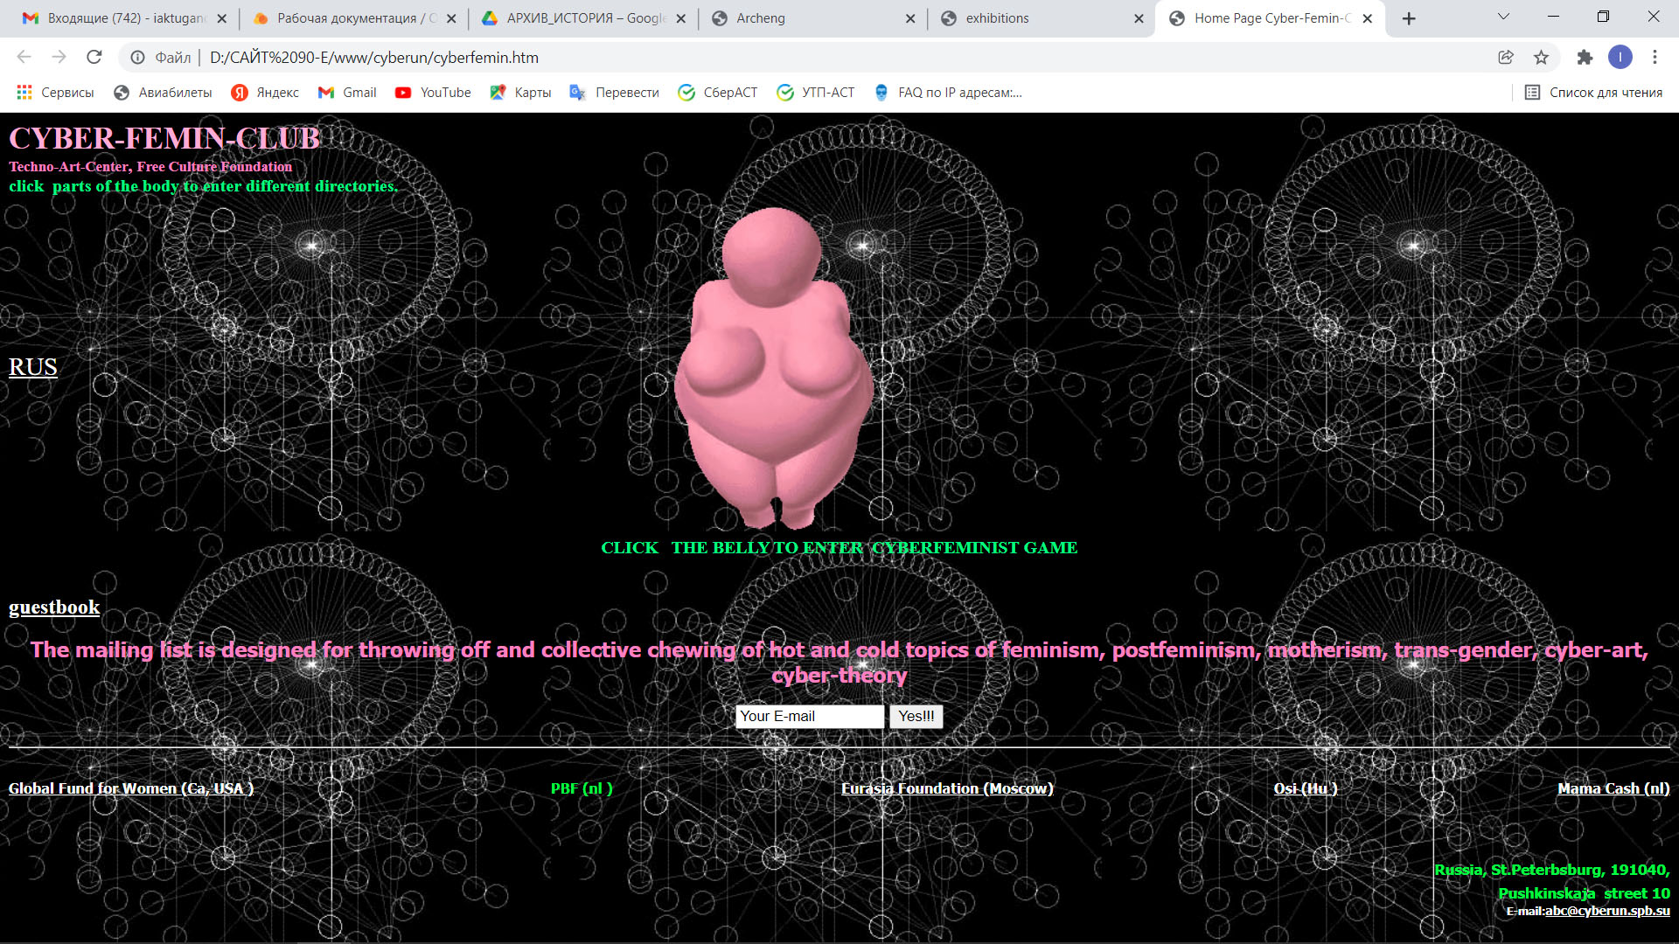Click the RUS language link
This screenshot has width=1679, height=944.
tap(33, 367)
